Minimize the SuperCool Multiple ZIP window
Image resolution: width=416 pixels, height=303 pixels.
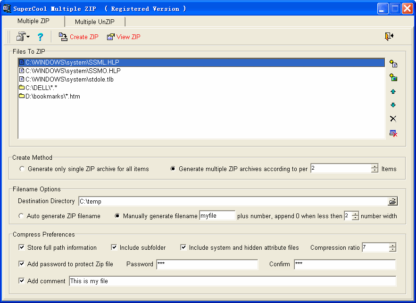[383, 9]
